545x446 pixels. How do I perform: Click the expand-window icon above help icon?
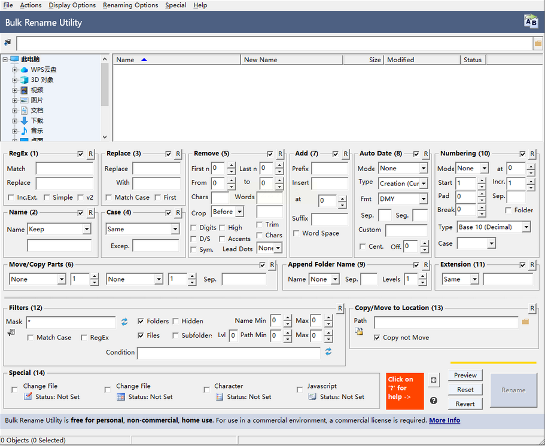[434, 380]
